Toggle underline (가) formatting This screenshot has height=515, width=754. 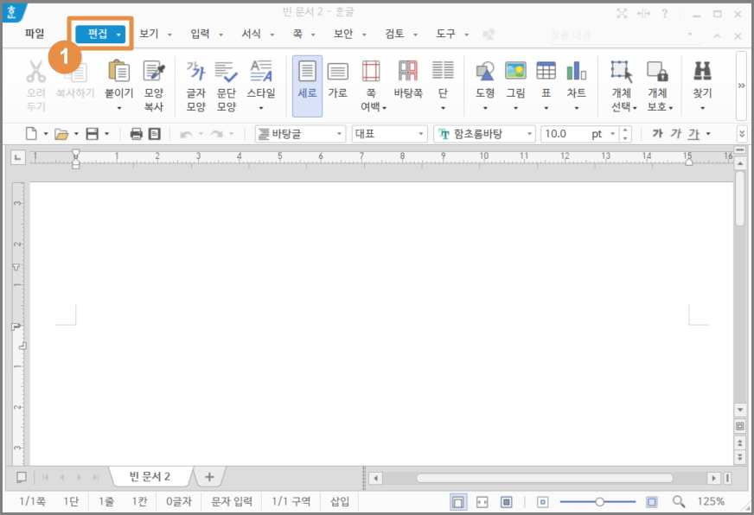pos(693,134)
